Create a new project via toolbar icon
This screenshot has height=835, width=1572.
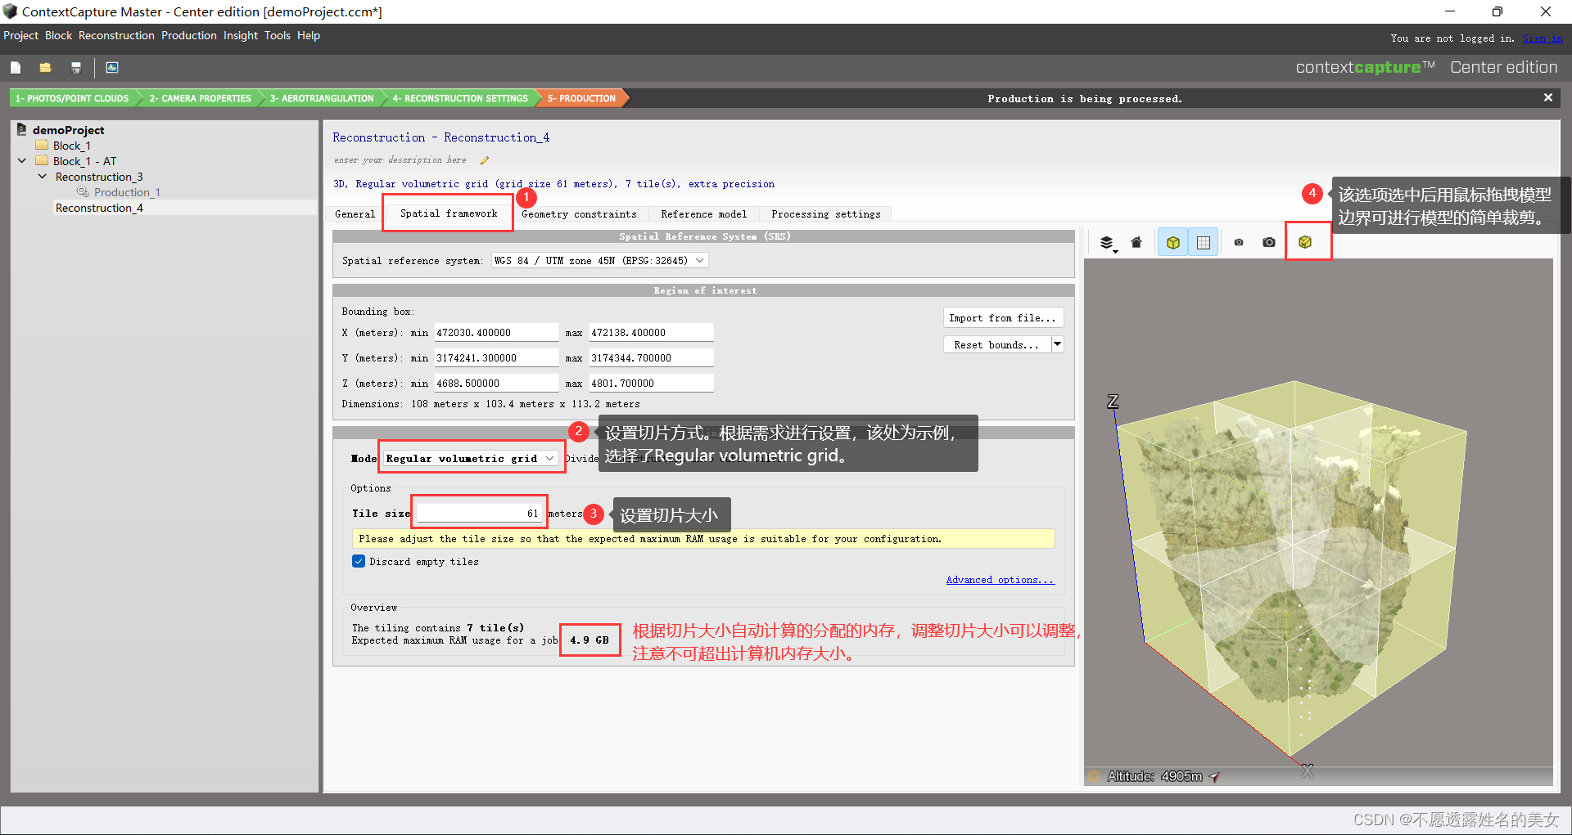click(x=16, y=68)
